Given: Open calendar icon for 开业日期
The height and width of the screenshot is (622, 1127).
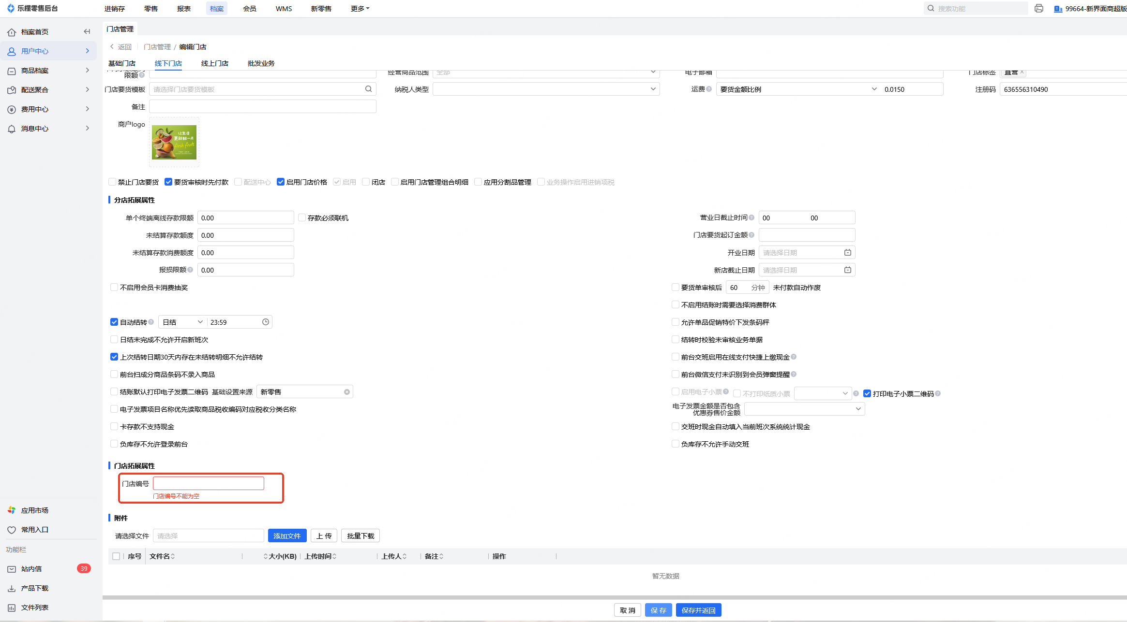Looking at the screenshot, I should 847,252.
